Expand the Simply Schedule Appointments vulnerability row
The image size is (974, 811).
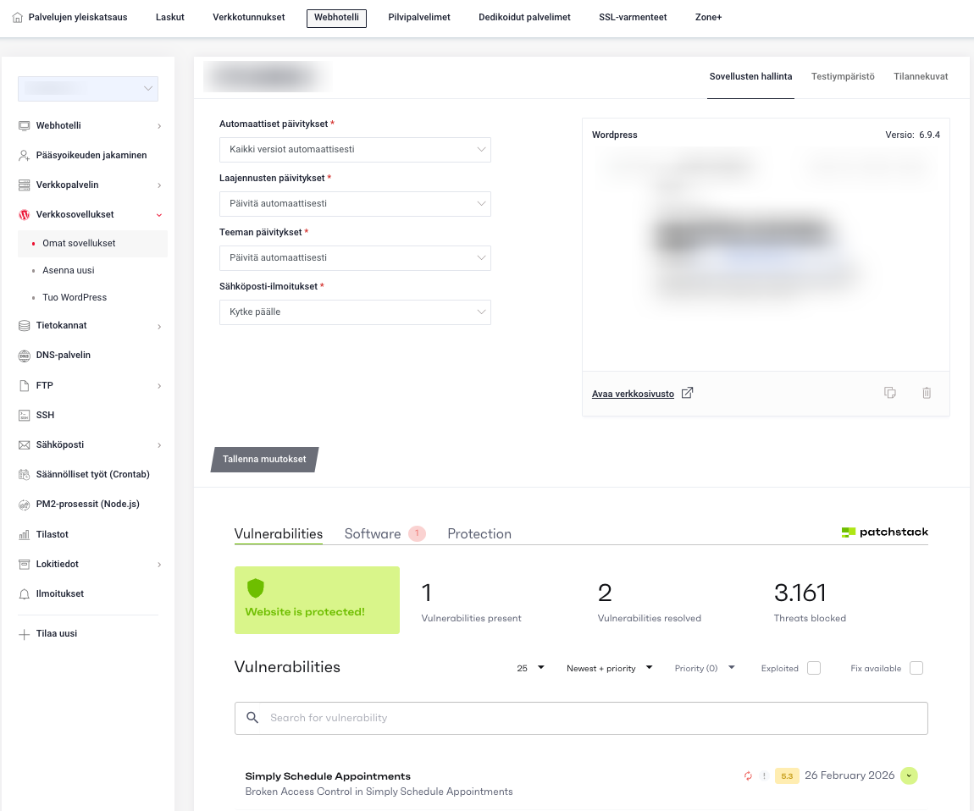point(909,775)
